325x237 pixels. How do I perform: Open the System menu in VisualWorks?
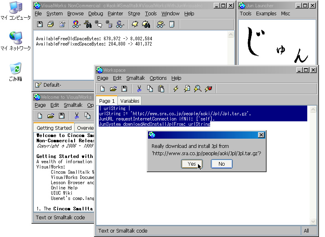point(54,14)
